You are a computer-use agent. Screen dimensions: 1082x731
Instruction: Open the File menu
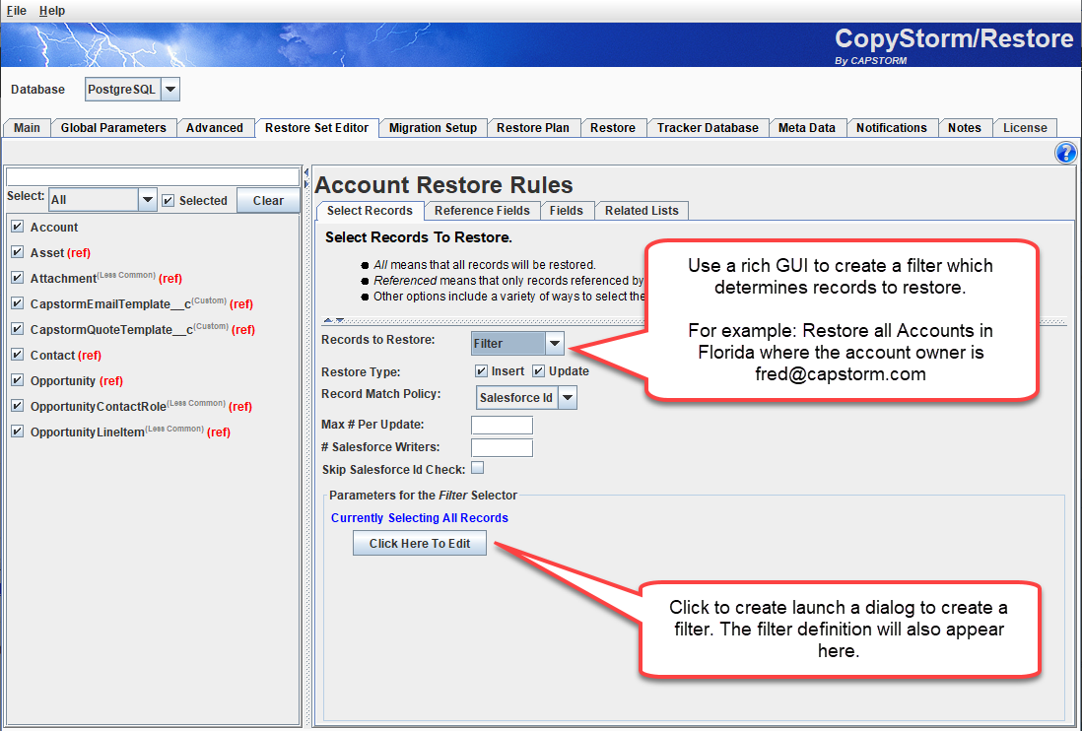[x=16, y=10]
